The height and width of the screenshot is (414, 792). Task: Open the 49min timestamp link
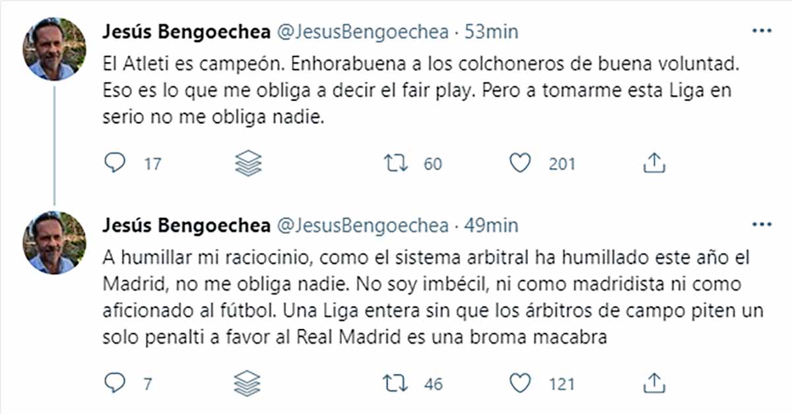pyautogui.click(x=492, y=225)
